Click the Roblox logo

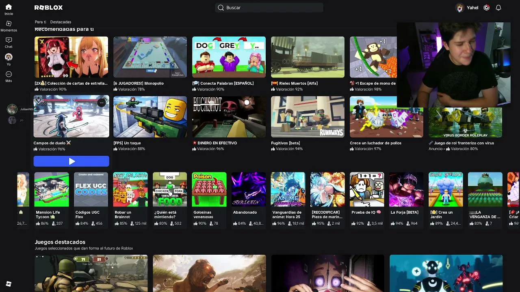[x=48, y=8]
